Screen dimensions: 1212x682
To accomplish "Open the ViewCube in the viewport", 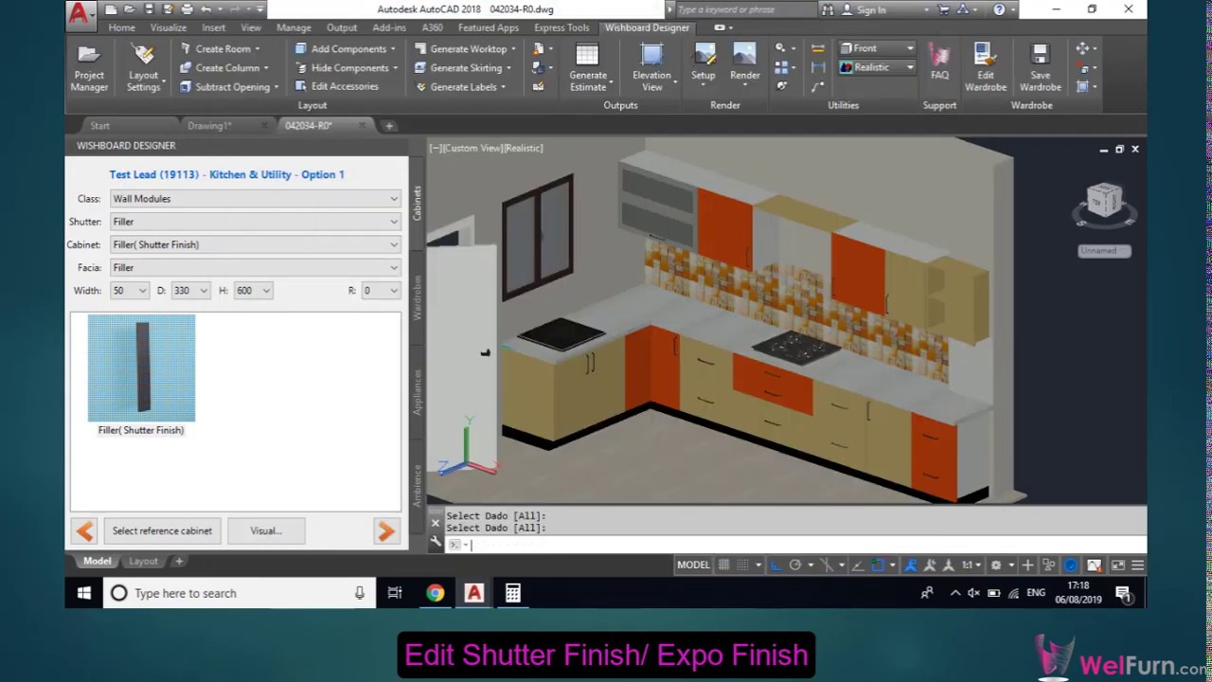I will (1104, 202).
